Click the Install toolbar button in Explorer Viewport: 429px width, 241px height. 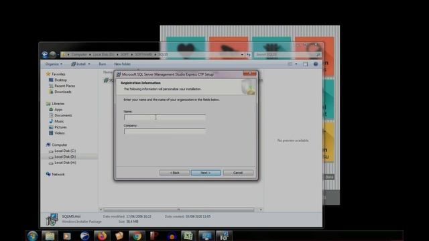pos(78,64)
